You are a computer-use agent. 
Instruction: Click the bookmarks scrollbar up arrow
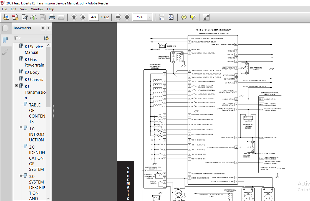(x=49, y=45)
